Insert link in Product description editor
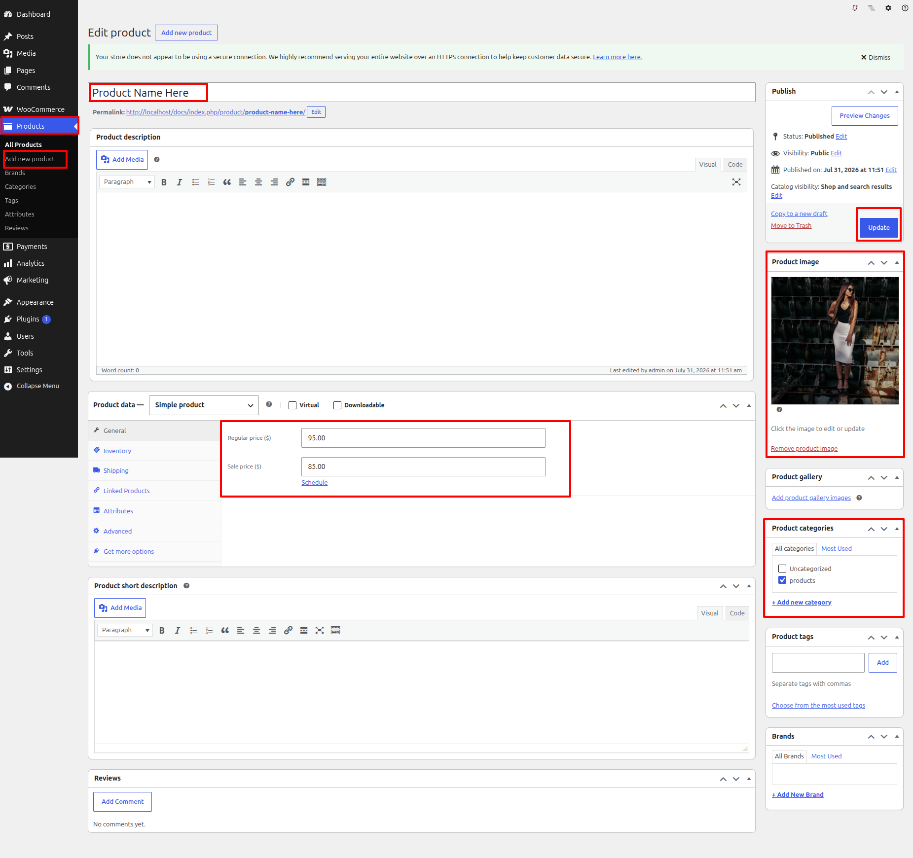 (290, 182)
